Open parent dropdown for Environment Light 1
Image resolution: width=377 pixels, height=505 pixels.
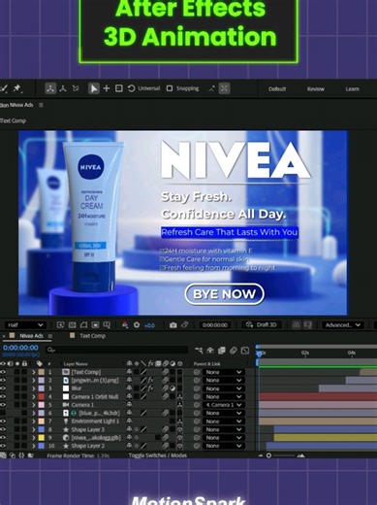click(224, 421)
